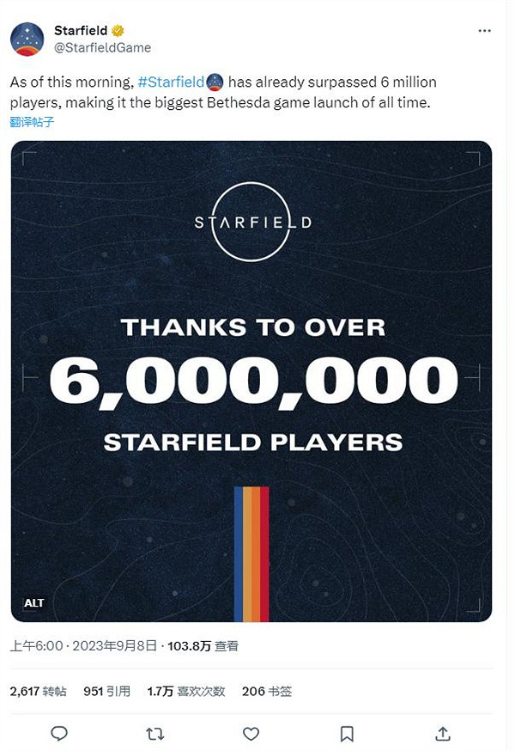Open the 6,000,000 players image
This screenshot has width=515, height=751.
click(x=251, y=381)
